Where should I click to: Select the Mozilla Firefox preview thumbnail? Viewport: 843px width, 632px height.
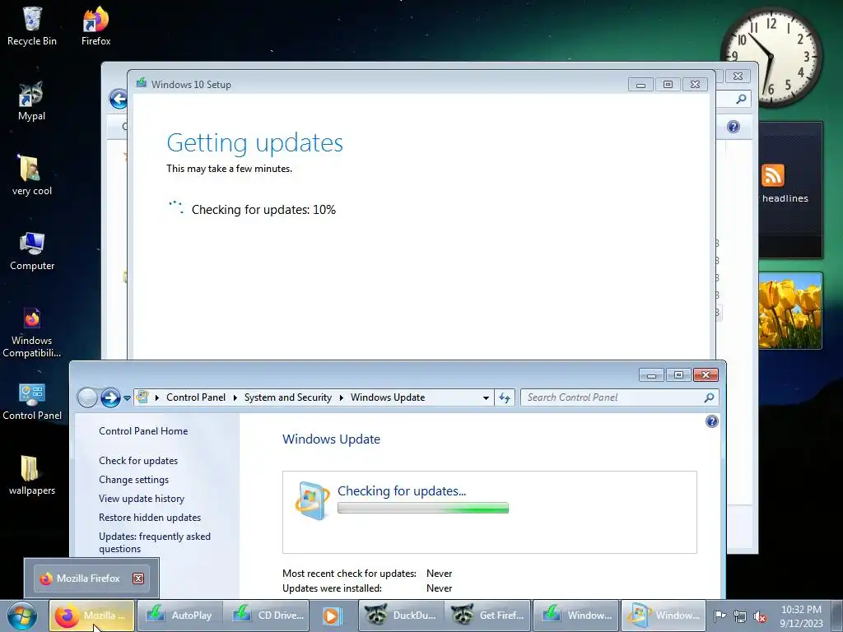click(x=91, y=579)
